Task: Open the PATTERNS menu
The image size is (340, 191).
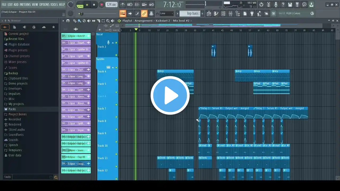Action: pos(25,5)
